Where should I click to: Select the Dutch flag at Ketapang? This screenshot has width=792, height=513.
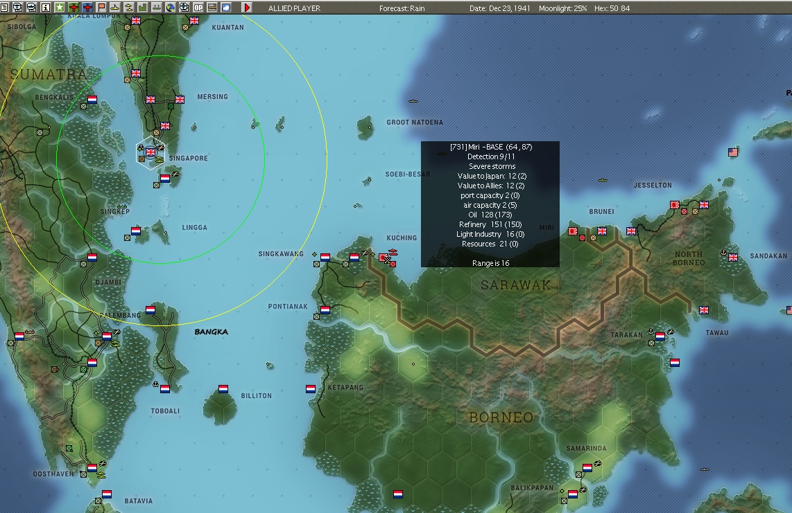click(x=311, y=389)
